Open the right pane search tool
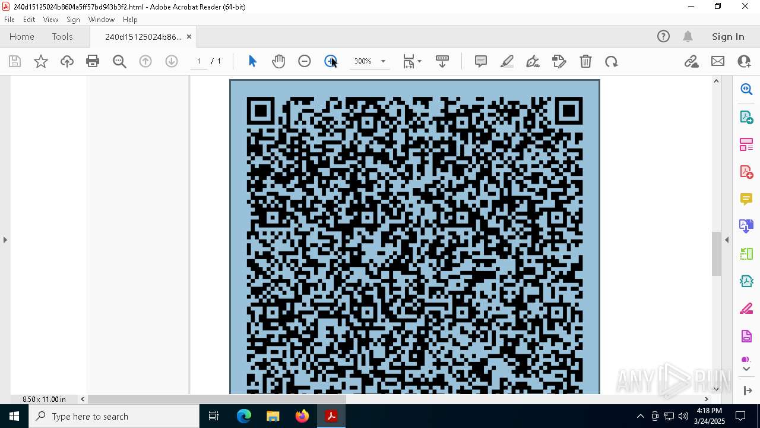The height and width of the screenshot is (428, 760). pyautogui.click(x=746, y=89)
